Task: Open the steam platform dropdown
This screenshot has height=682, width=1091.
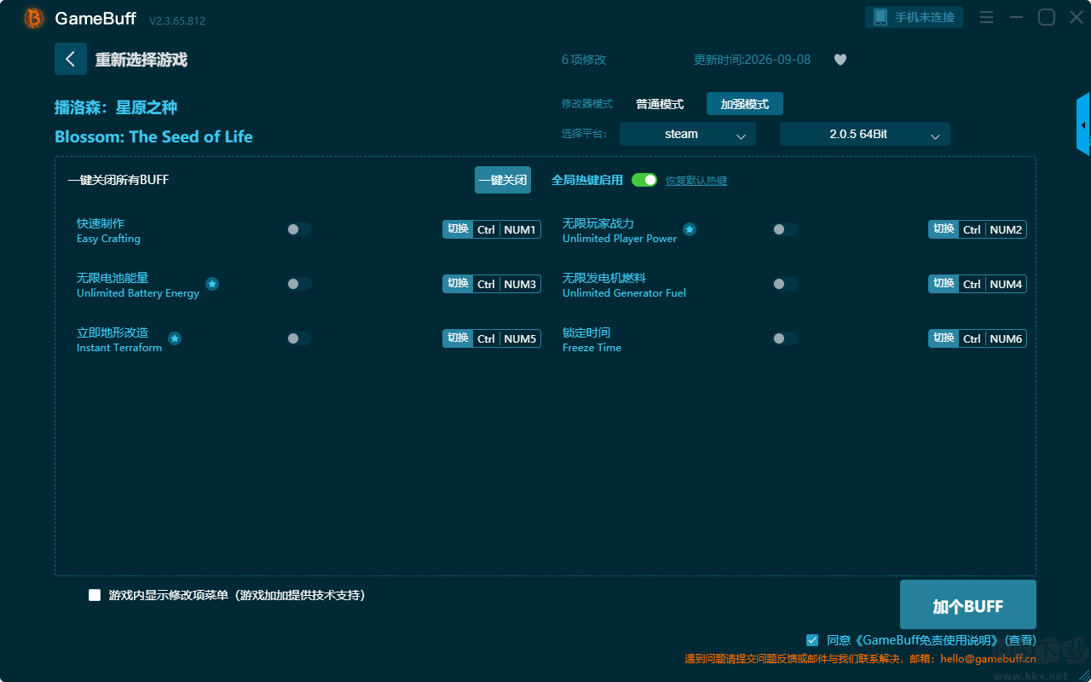Action: coord(688,134)
